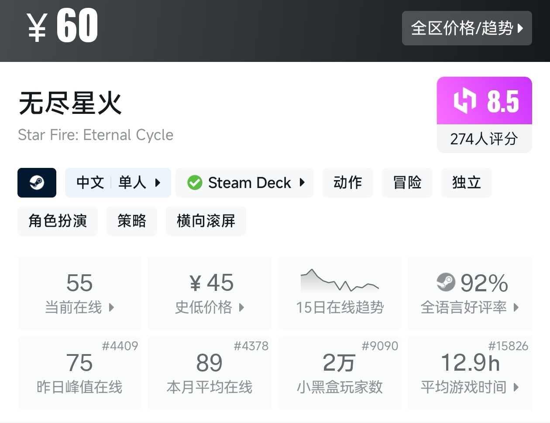Click the 小黑盒玩家数 player count card
This screenshot has width=550, height=423.
click(x=340, y=373)
